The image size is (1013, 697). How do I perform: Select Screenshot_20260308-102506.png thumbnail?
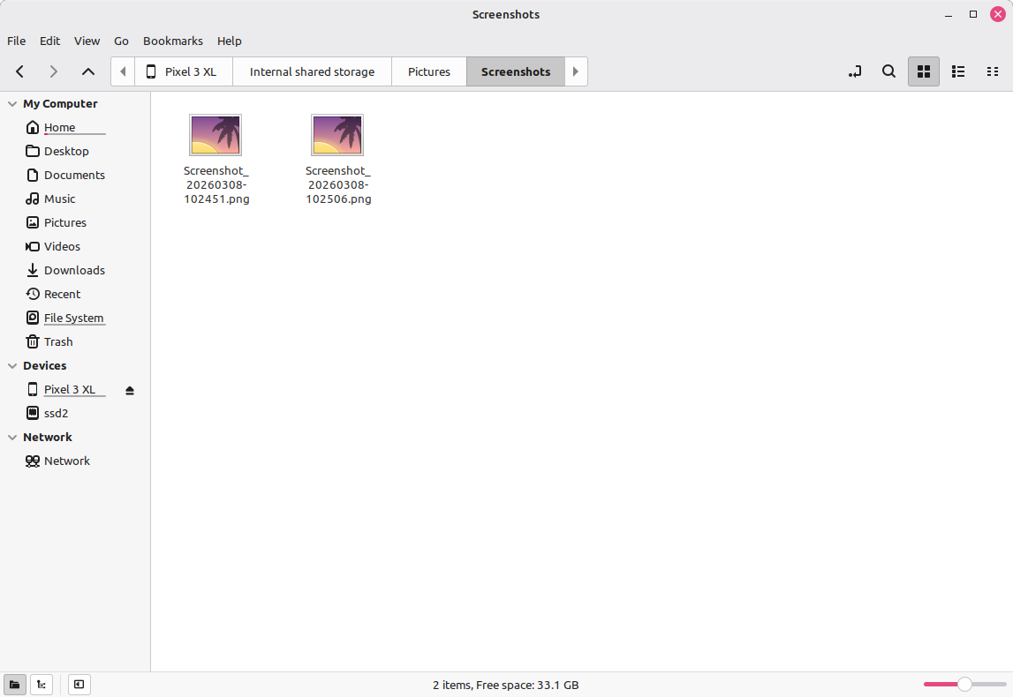pyautogui.click(x=337, y=135)
